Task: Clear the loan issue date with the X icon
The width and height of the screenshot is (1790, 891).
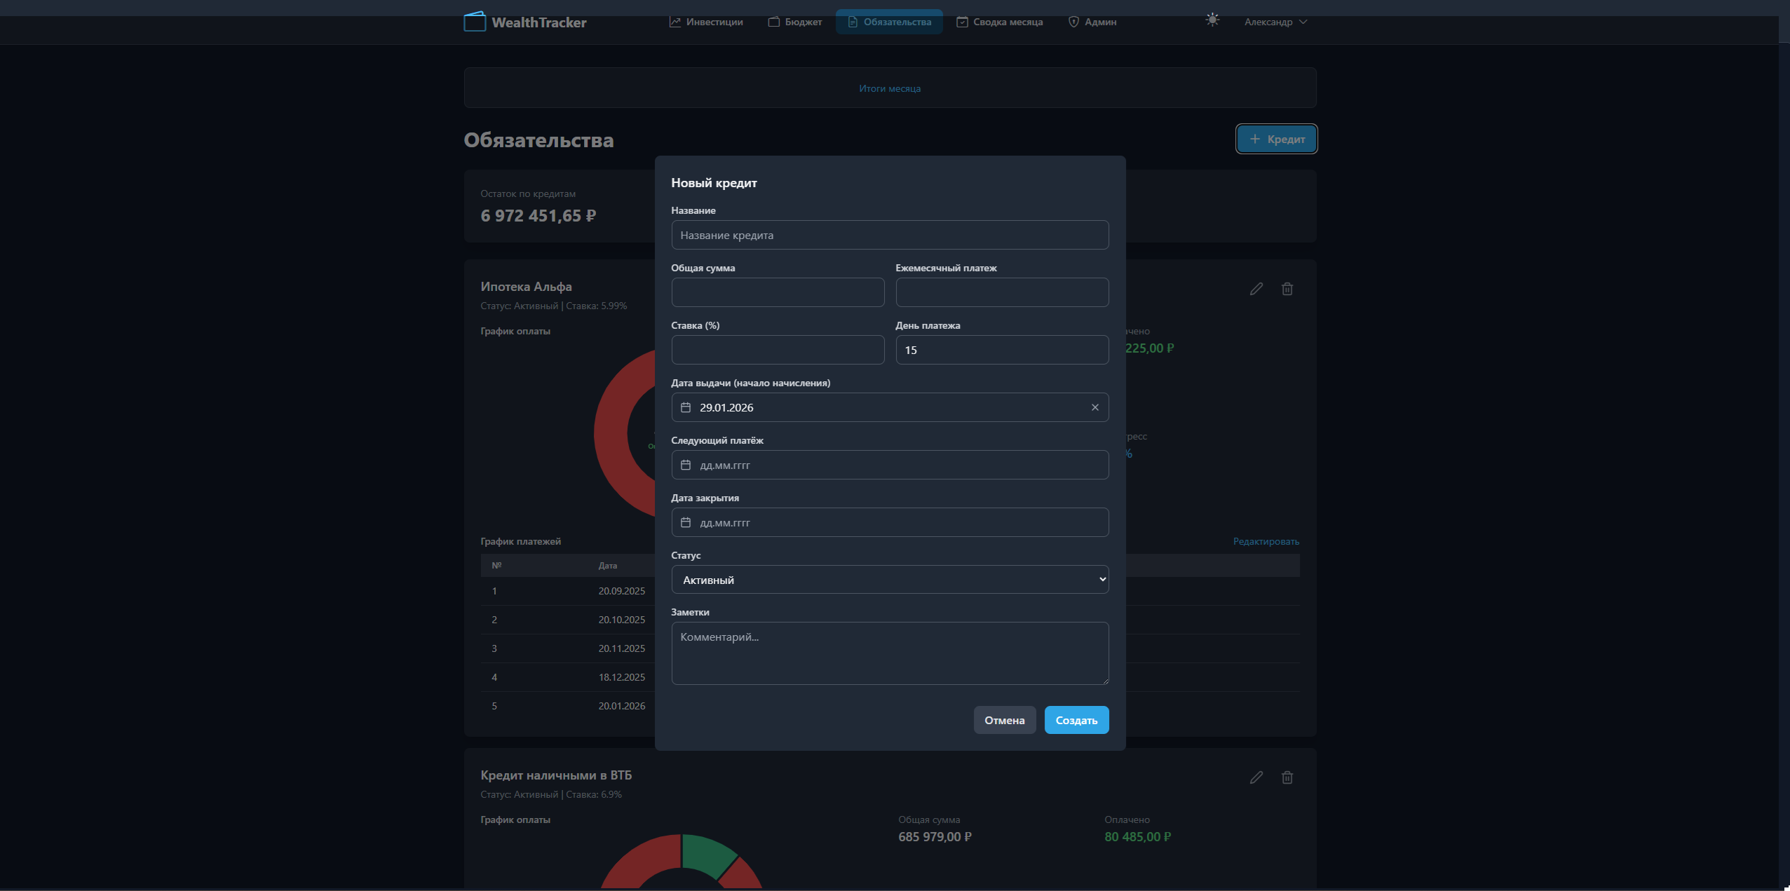Action: (x=1094, y=407)
